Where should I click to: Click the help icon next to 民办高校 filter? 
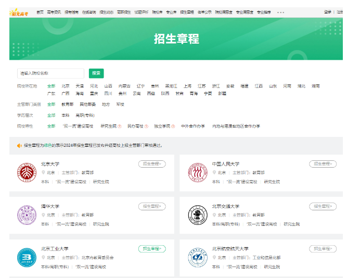146,127
